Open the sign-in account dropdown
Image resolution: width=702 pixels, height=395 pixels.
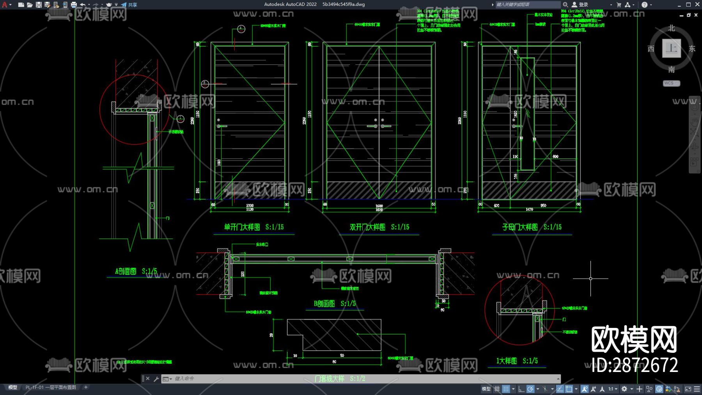tap(611, 5)
